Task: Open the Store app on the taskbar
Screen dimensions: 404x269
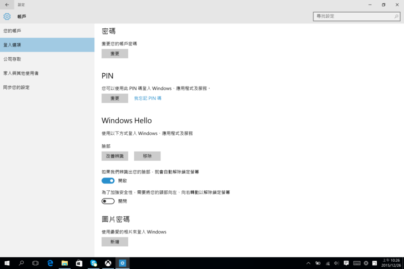Action: (79, 263)
